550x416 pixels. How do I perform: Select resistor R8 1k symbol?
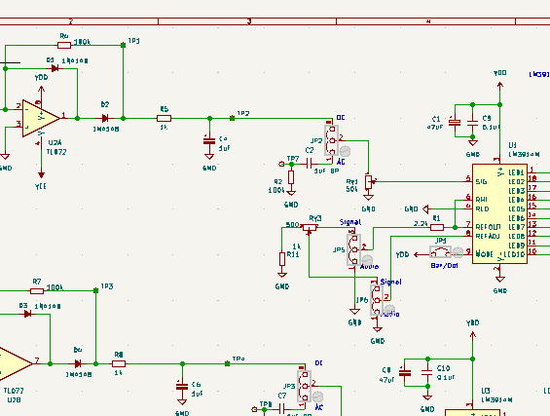(x=119, y=363)
